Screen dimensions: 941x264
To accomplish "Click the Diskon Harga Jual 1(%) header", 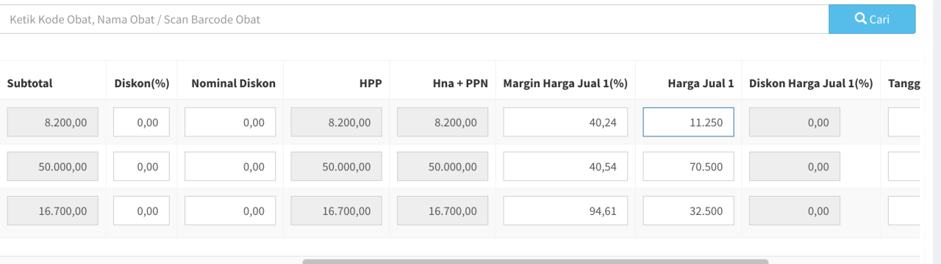I will point(811,84).
